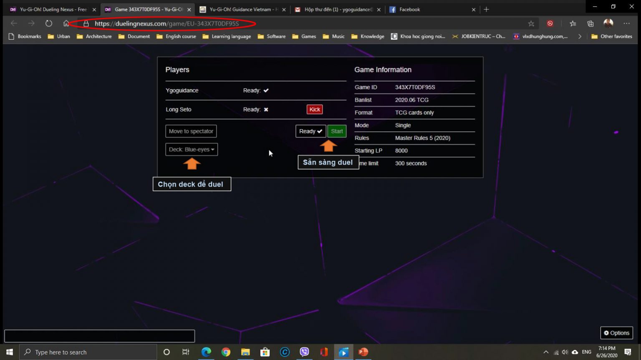The width and height of the screenshot is (641, 360).
Task: Expand hidden icons in the system tray
Action: tap(546, 352)
